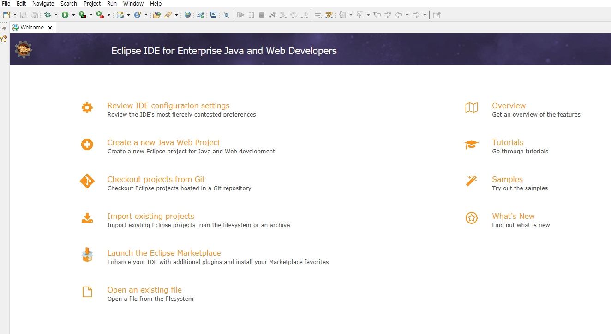The image size is (611, 334).
Task: Click the New Dynamic Web Project icon
Action: (x=120, y=15)
